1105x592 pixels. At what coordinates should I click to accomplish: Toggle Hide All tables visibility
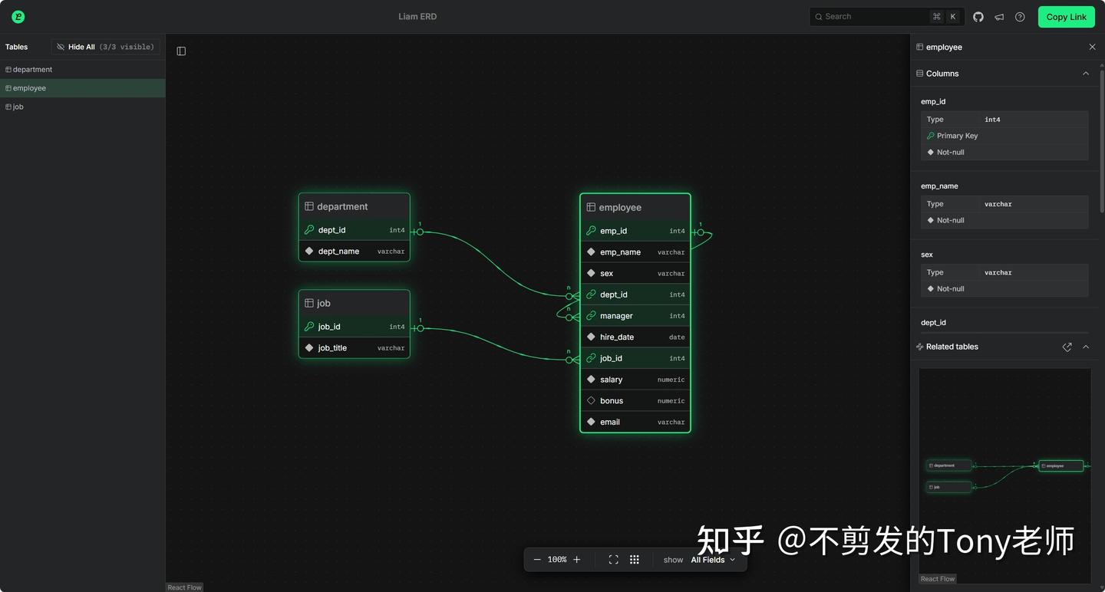coord(105,47)
